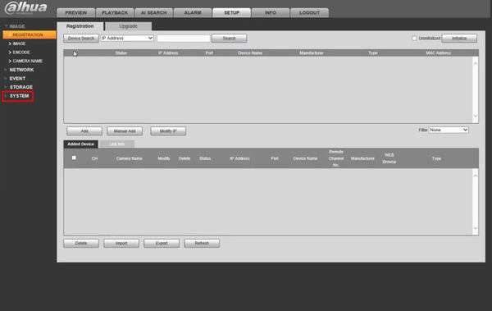This screenshot has width=492, height=311.
Task: Click the Export button
Action: [162, 243]
